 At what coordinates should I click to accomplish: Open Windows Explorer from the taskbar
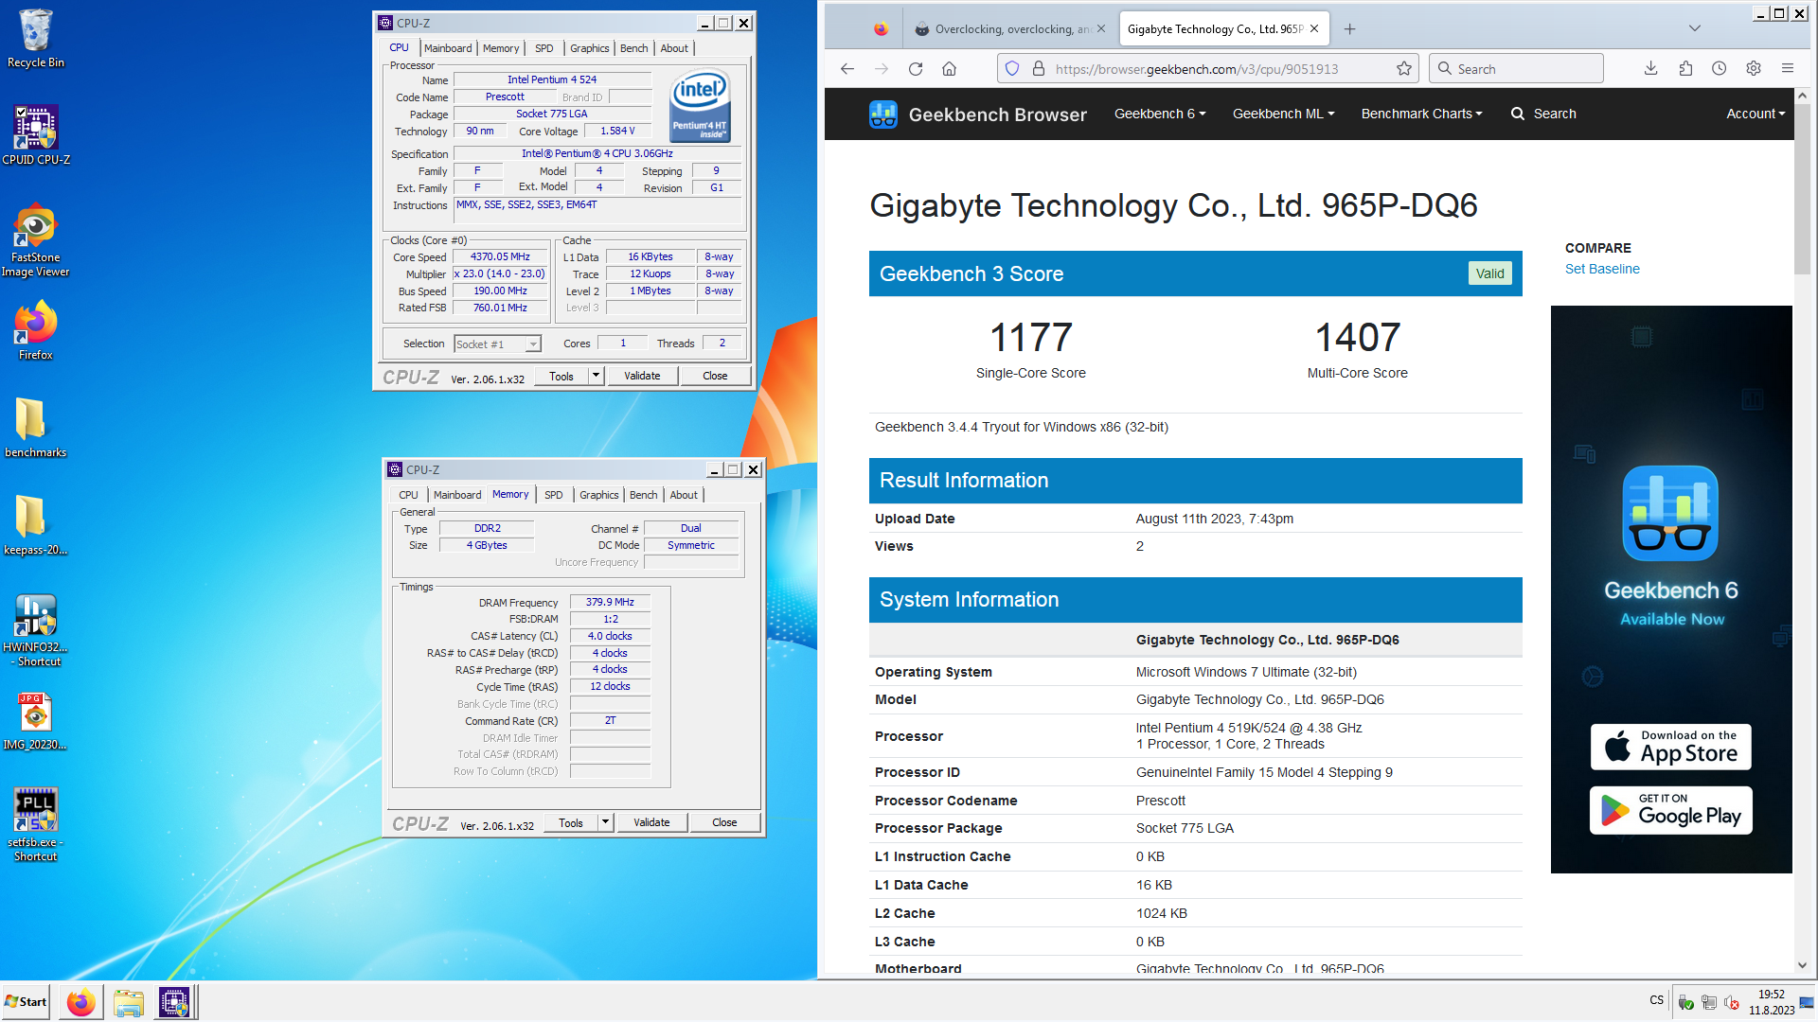pyautogui.click(x=128, y=1002)
